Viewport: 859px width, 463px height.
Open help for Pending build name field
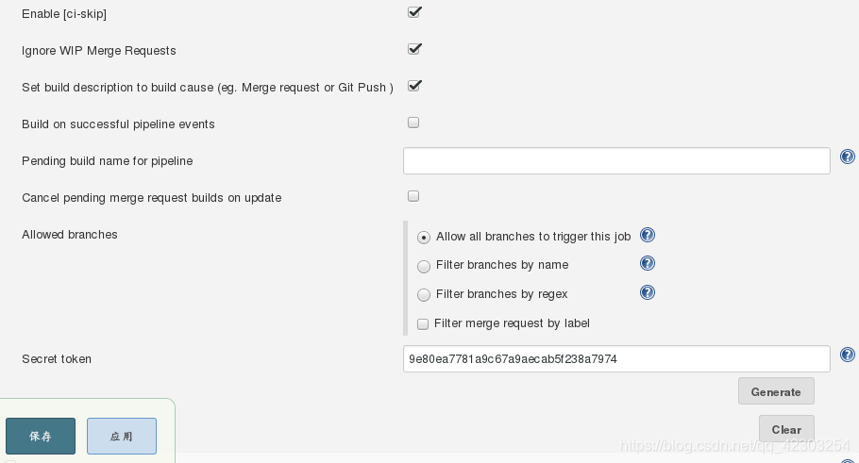(848, 157)
